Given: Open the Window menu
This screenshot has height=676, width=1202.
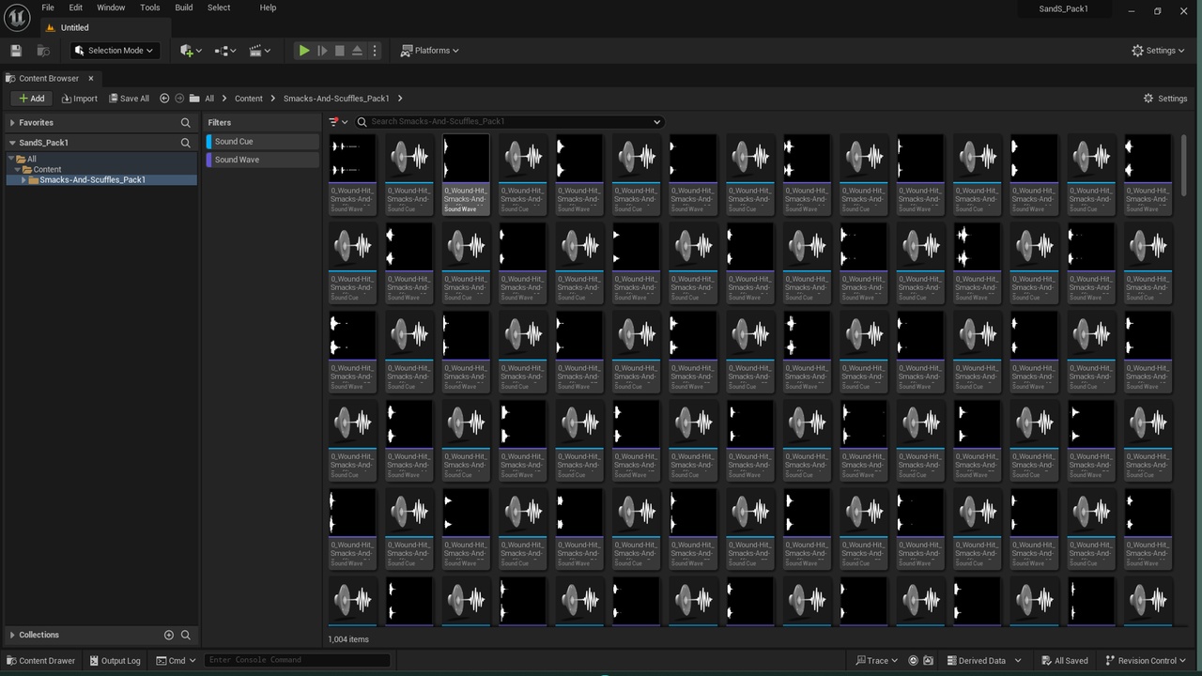Looking at the screenshot, I should click(111, 8).
